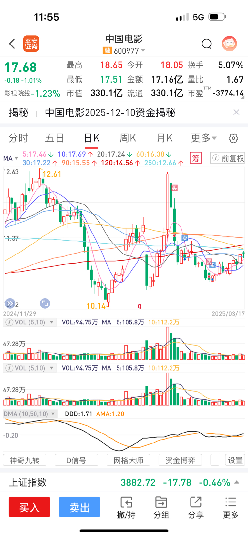Tap the low price label 10.14
This screenshot has width=248, height=537.
click(96, 306)
